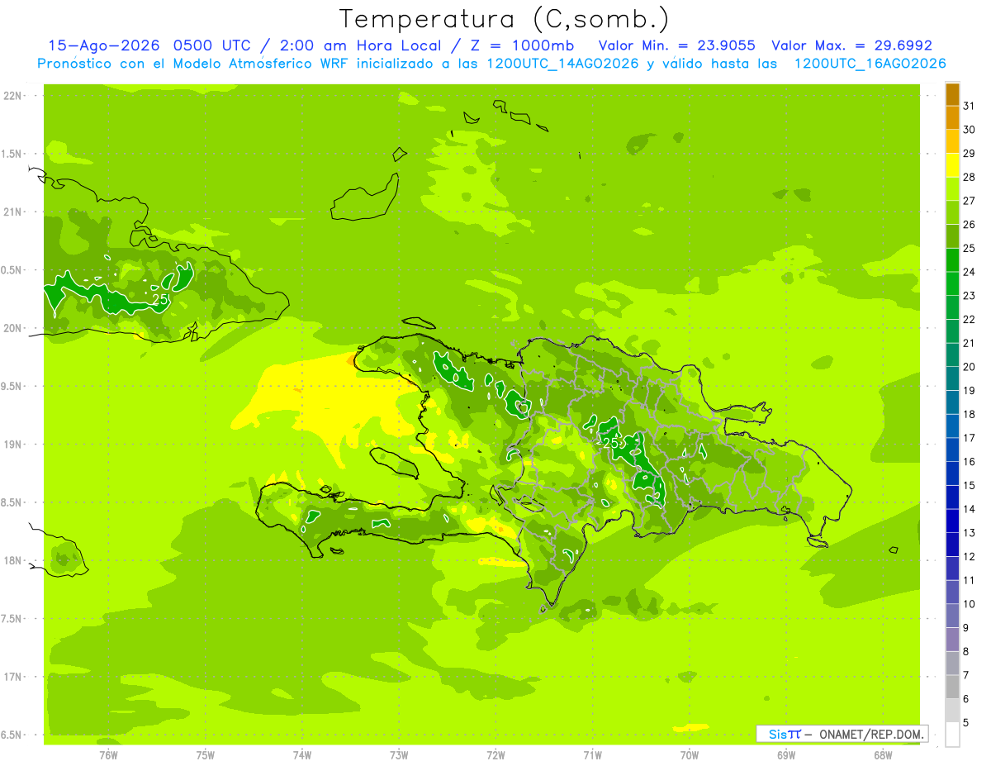Click the legend value "20"
The image size is (991, 766).
(970, 367)
